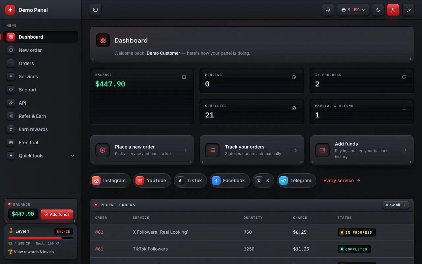Open View rewards & levels link
The height and width of the screenshot is (264, 422).
pos(31,252)
